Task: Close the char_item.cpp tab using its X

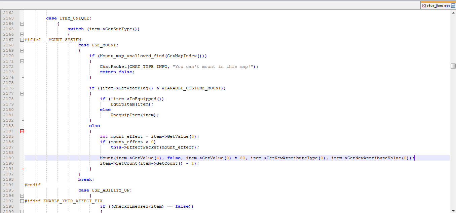Action: tap(424, 5)
